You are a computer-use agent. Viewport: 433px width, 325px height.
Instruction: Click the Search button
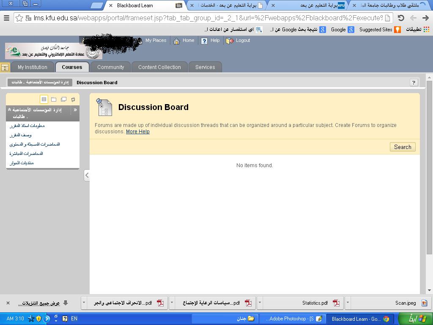(403, 147)
